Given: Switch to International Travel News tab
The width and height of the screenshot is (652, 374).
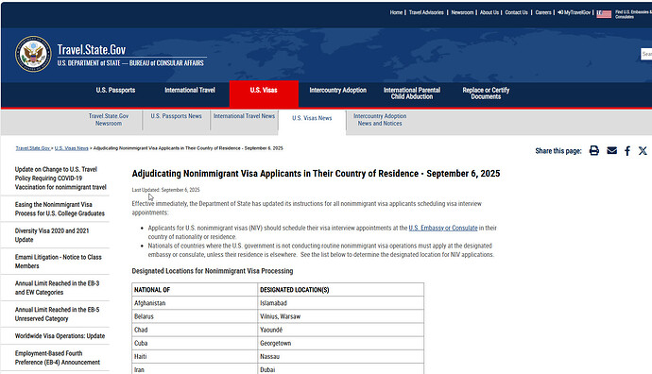Looking at the screenshot, I should (244, 116).
